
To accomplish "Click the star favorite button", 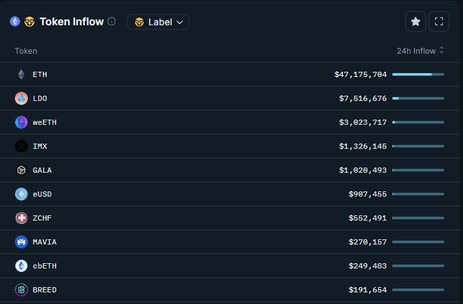I will tap(416, 21).
